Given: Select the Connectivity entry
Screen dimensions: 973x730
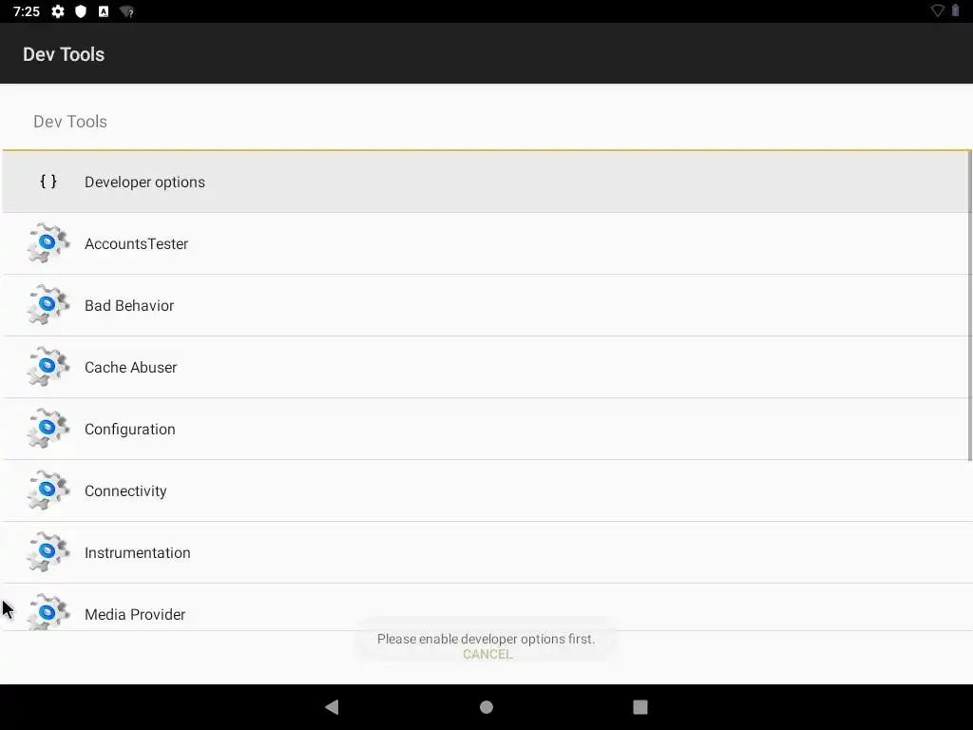Looking at the screenshot, I should pos(486,490).
